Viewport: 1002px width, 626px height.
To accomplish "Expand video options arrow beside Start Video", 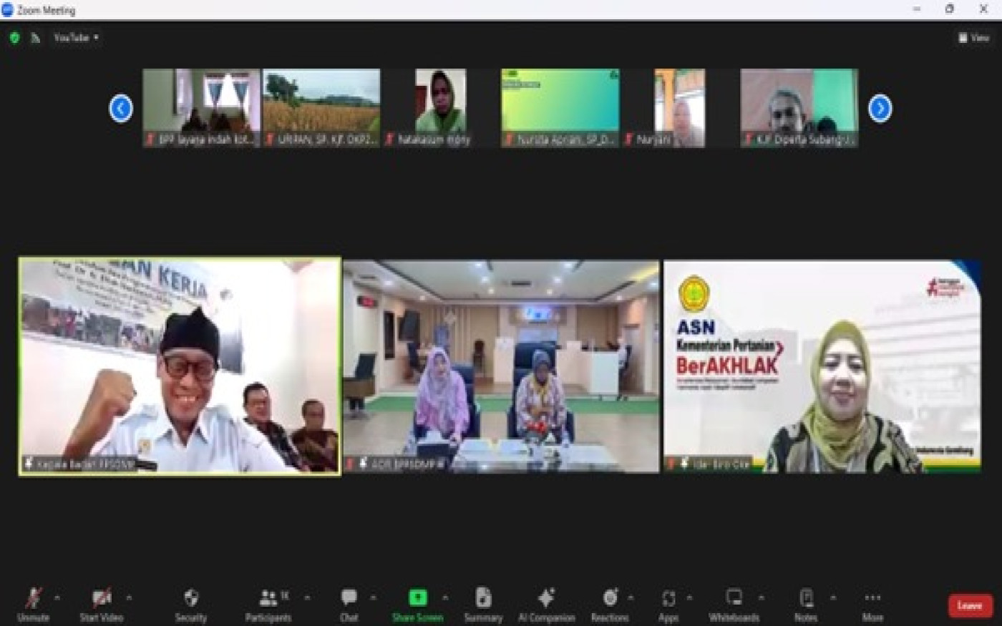I will (129, 597).
